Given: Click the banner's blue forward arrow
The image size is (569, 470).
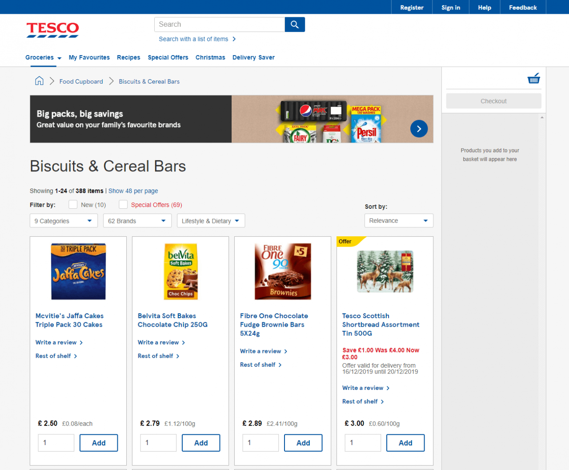Looking at the screenshot, I should [419, 128].
